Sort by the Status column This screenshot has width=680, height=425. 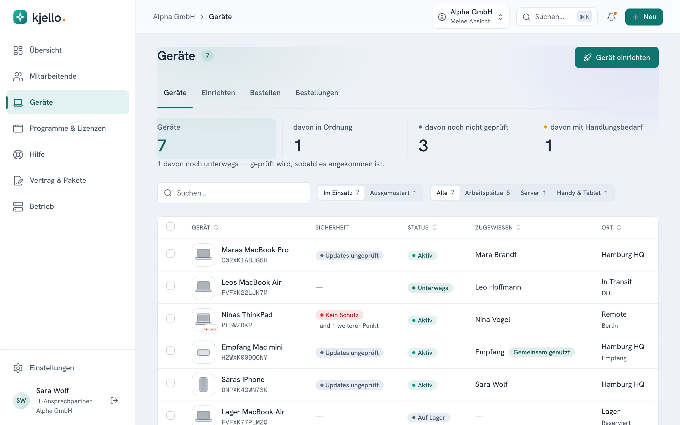[422, 227]
